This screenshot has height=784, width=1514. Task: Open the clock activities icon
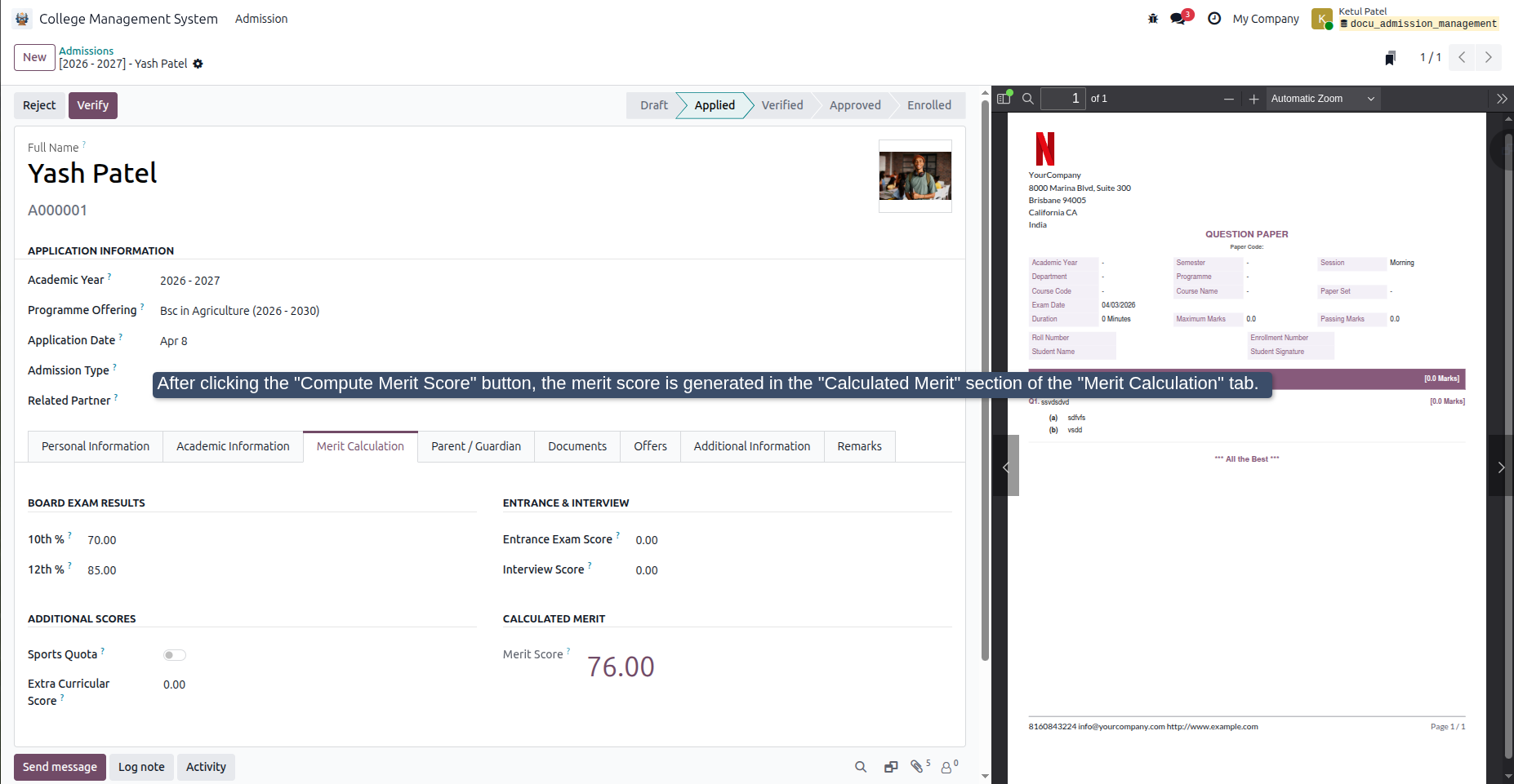click(x=1214, y=19)
